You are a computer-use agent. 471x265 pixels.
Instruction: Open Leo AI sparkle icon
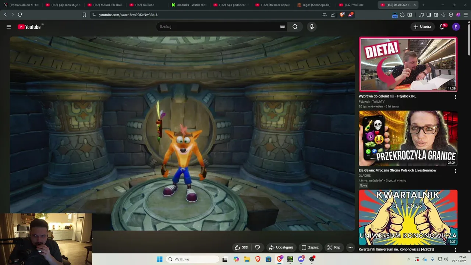tap(443, 15)
